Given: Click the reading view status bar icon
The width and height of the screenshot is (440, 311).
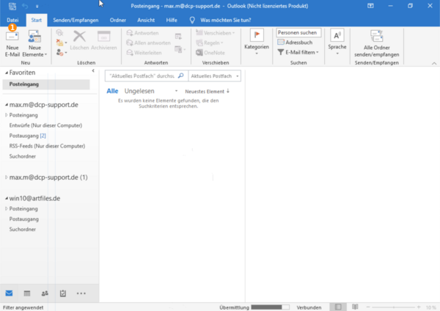Looking at the screenshot, I should click(x=355, y=307).
